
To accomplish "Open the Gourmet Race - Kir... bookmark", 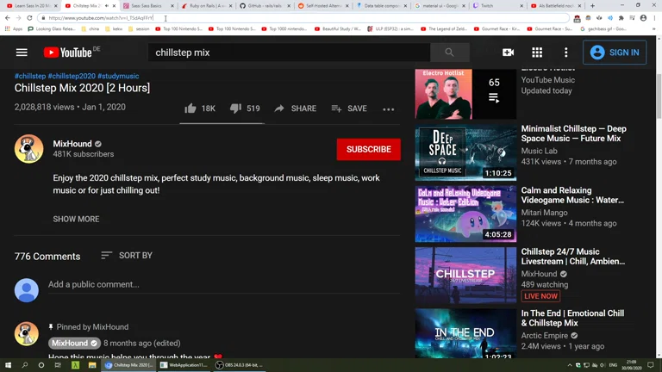I will pos(498,29).
